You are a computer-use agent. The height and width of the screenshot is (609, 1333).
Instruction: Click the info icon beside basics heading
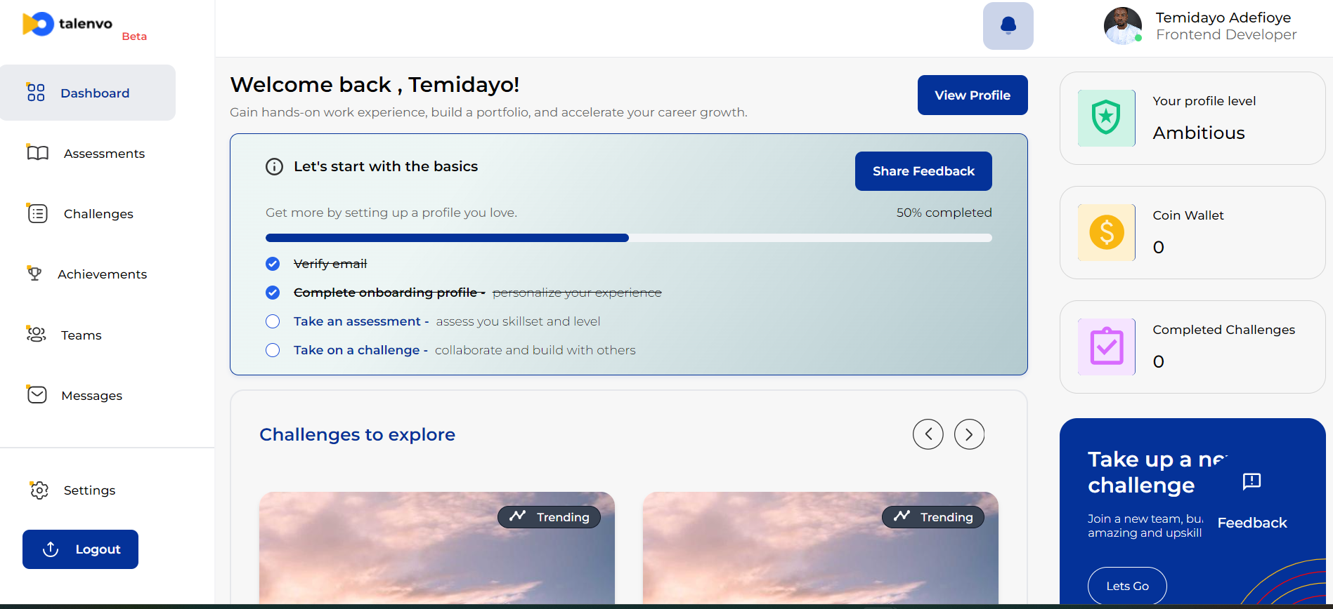[x=274, y=167]
